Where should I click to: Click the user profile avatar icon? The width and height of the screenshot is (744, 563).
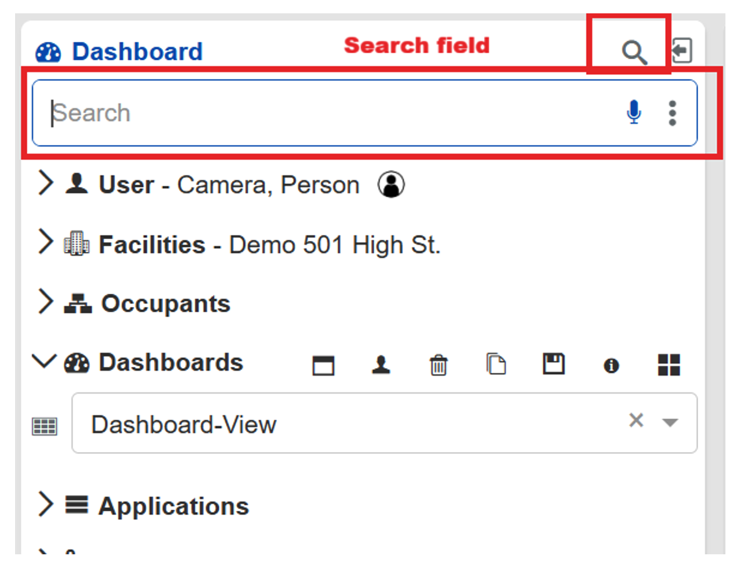tap(391, 185)
